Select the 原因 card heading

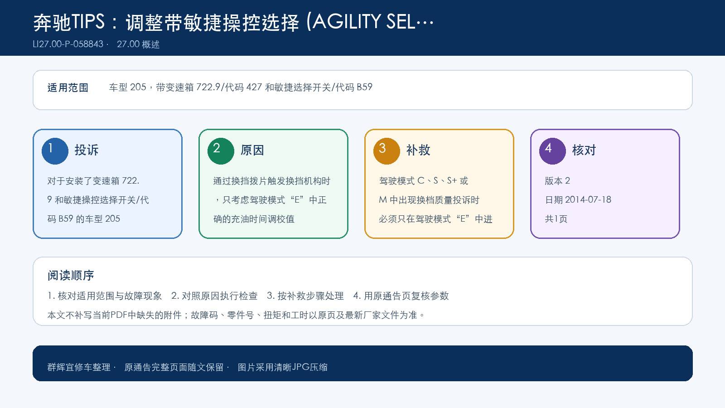coord(252,150)
